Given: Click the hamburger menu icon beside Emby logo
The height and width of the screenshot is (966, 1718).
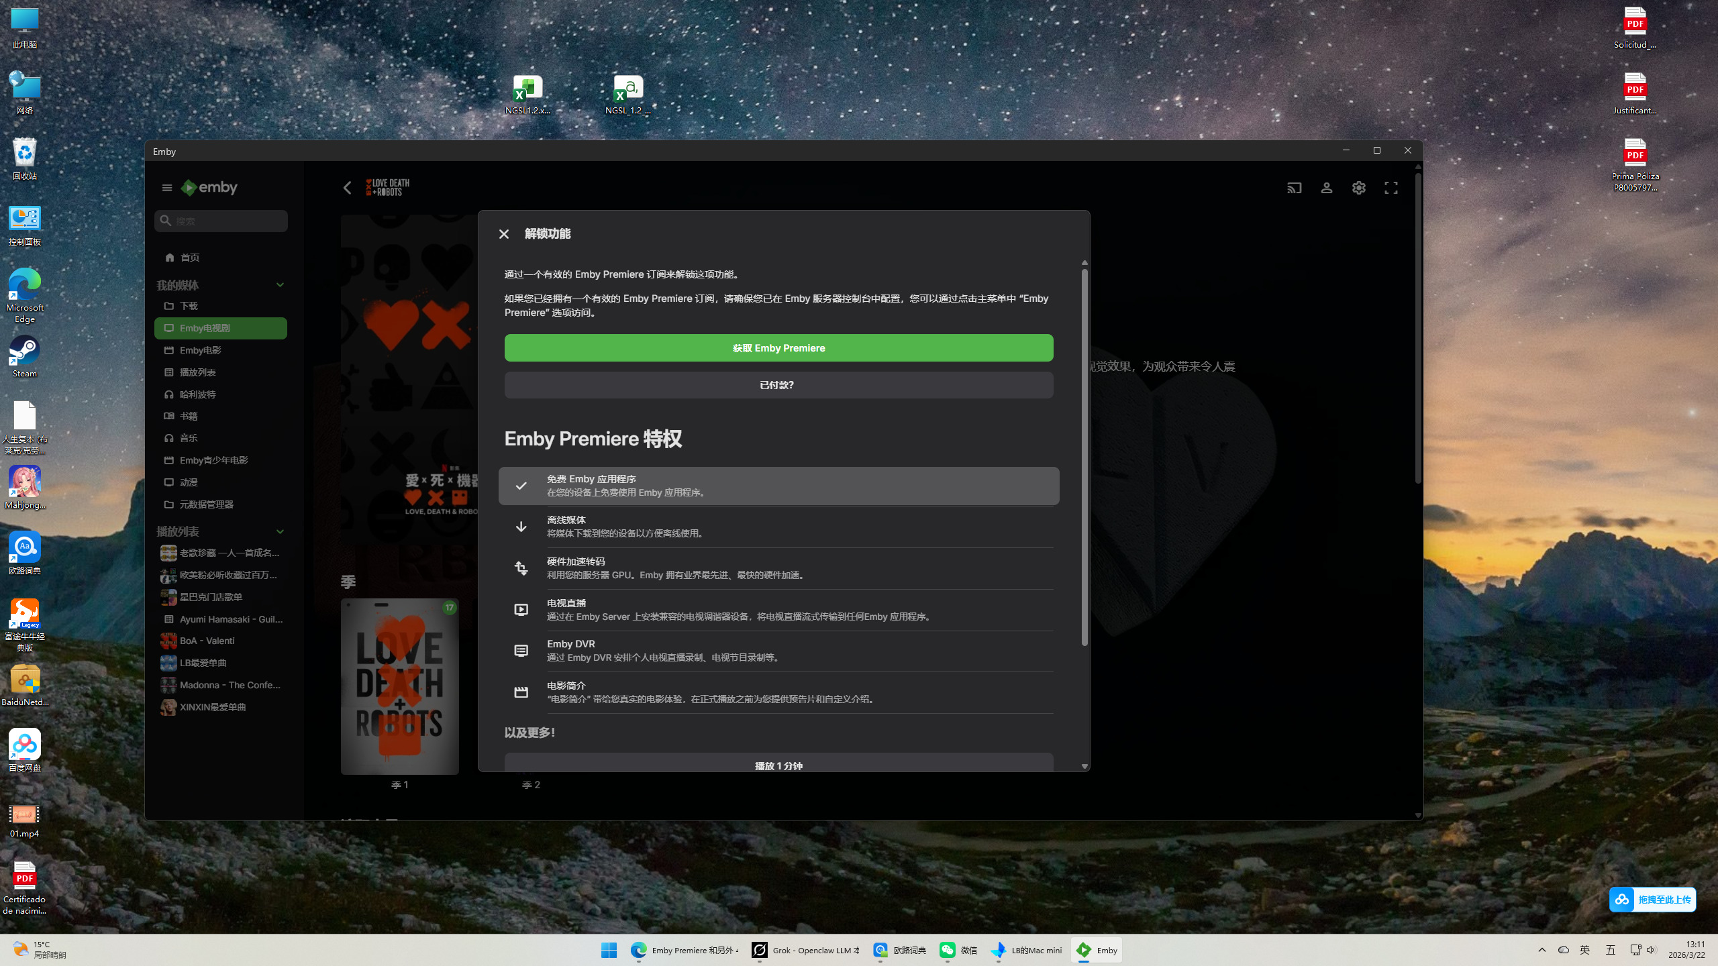Looking at the screenshot, I should point(167,188).
